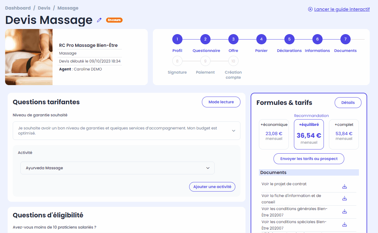Download the projet de contrat document
The image size is (378, 233).
(345, 186)
